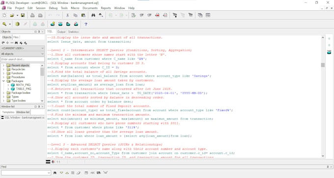Click the tile windows icon at toolbar end

208,15
